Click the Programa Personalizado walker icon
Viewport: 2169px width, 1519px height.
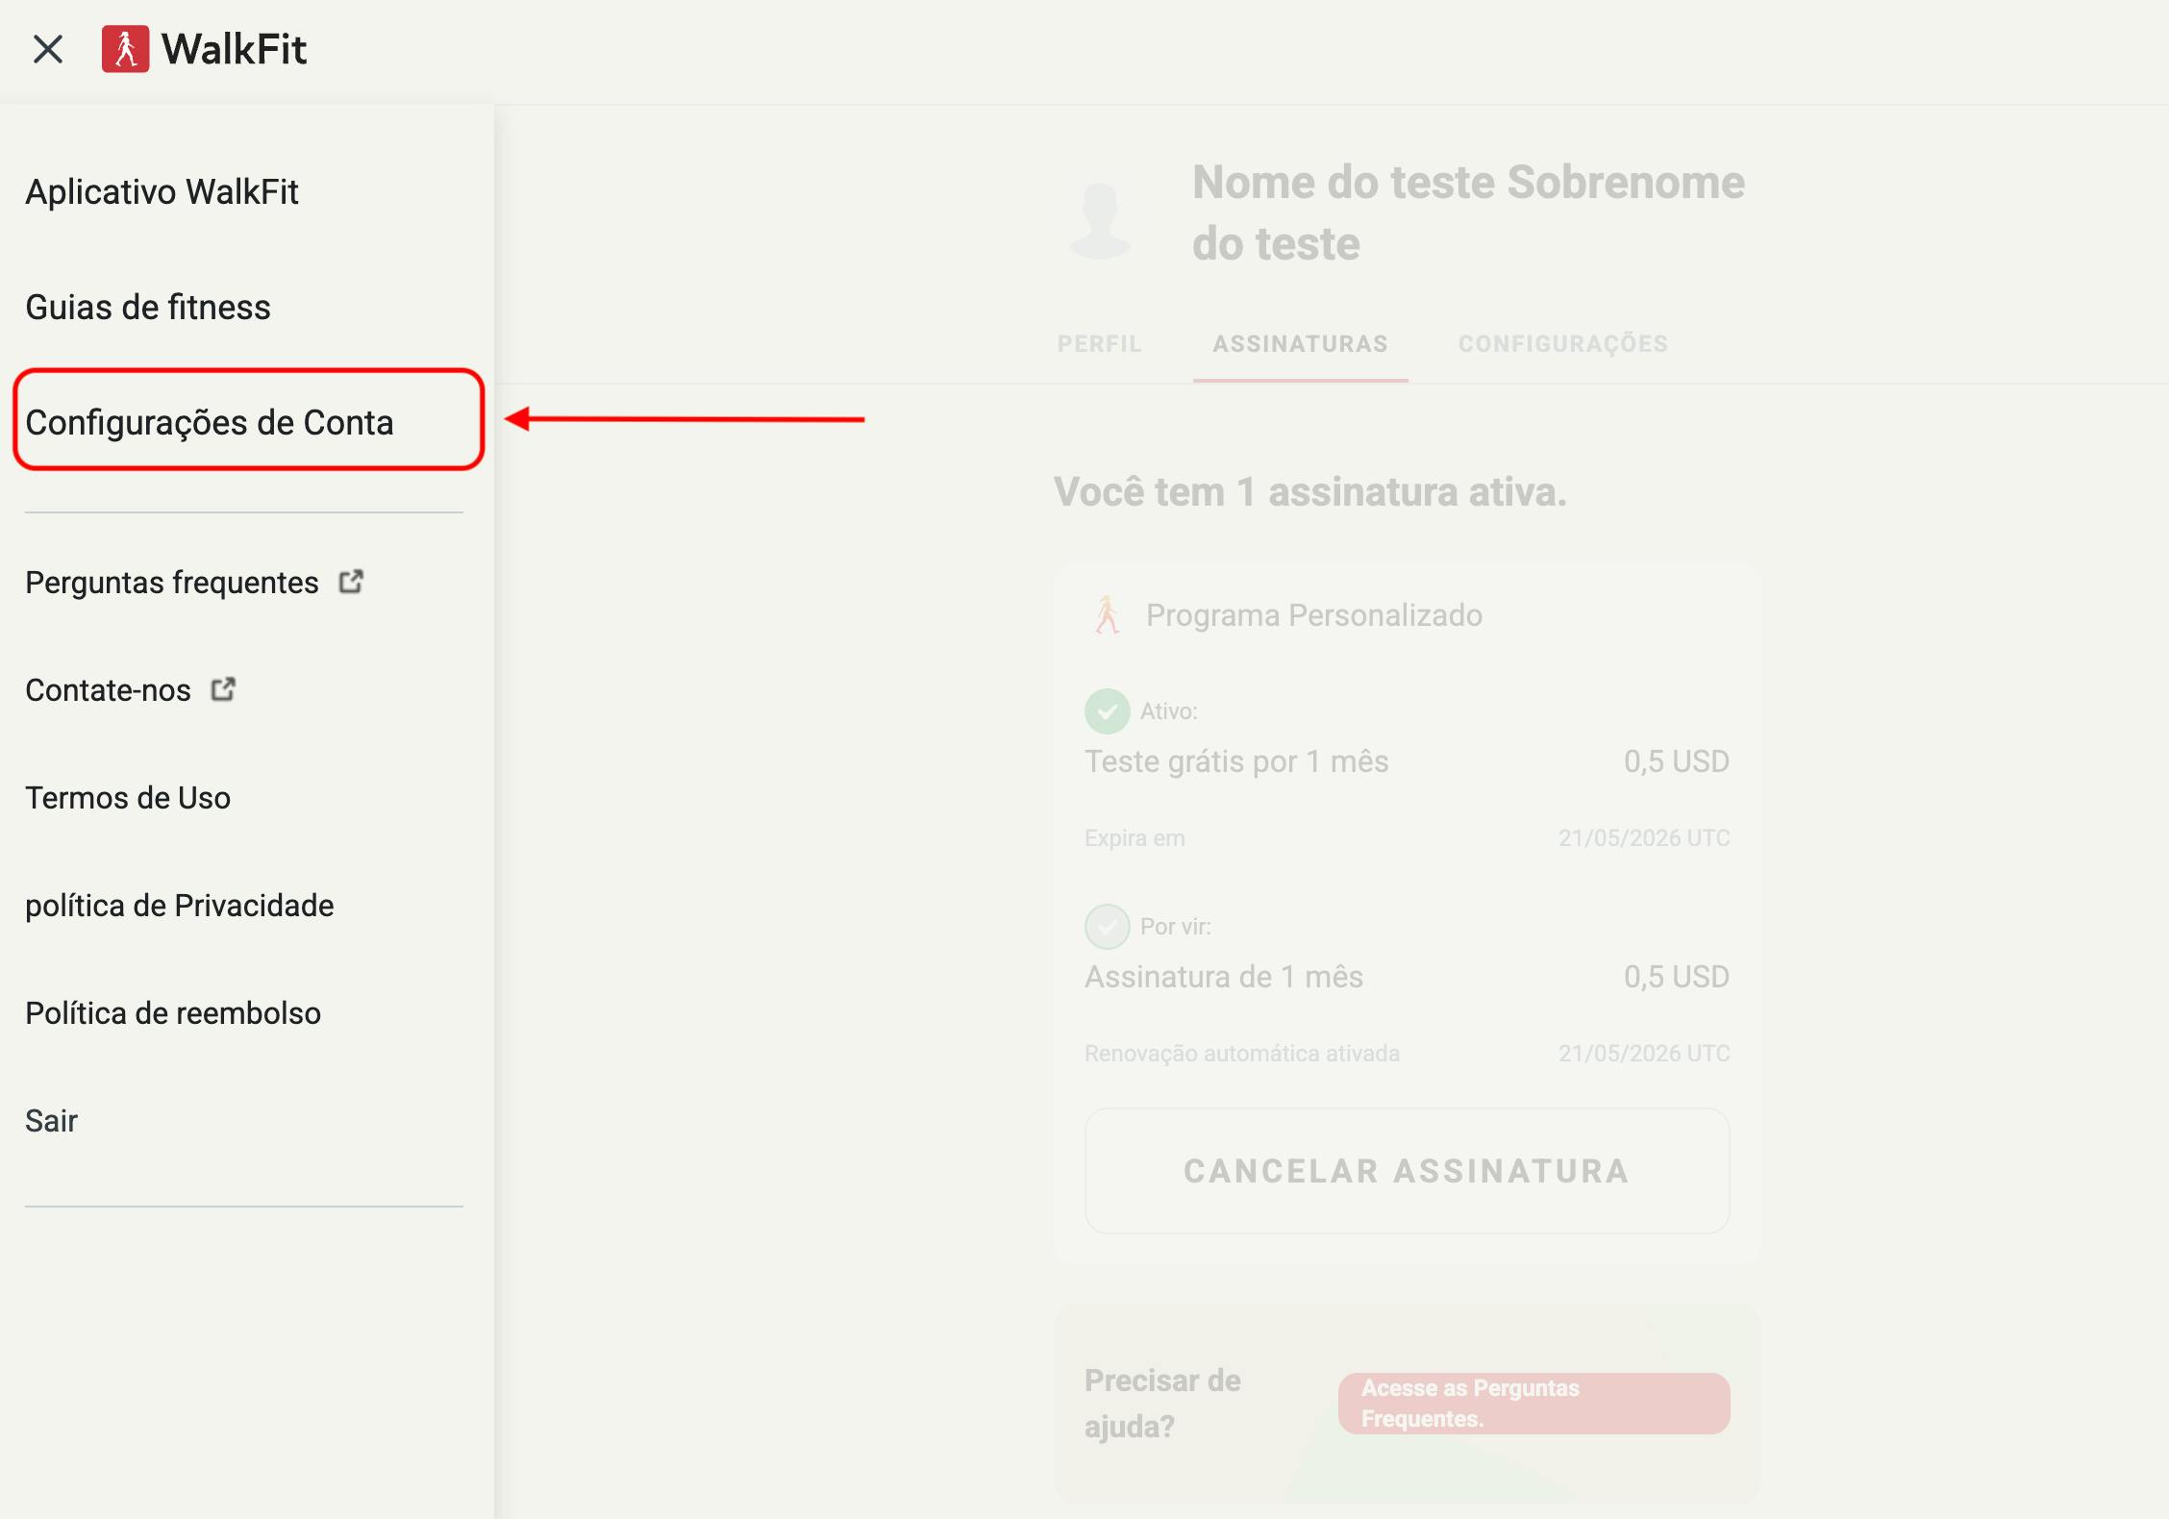pyautogui.click(x=1107, y=615)
